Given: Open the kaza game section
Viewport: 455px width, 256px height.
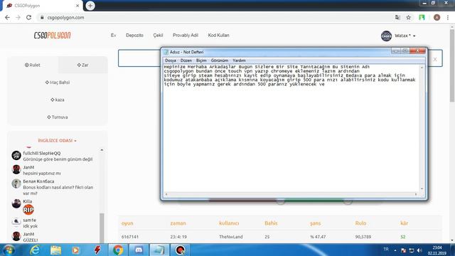Looking at the screenshot, I should point(58,100).
